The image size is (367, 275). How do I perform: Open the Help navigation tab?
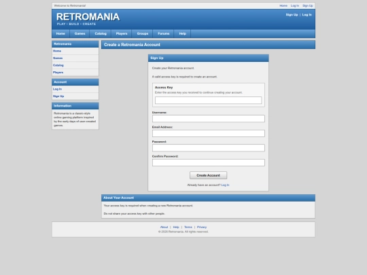click(183, 34)
